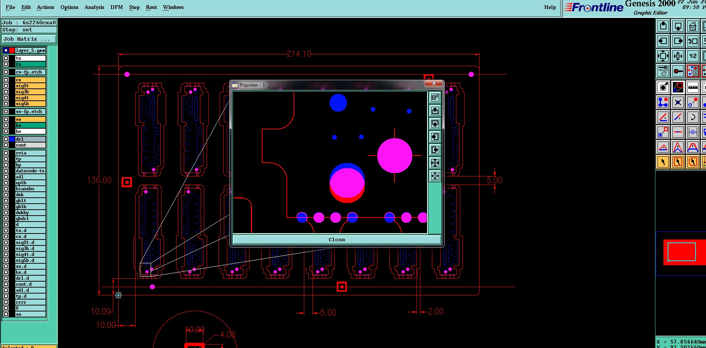Click the zoom in icon
Image resolution: width=706 pixels, height=348 pixels.
(x=663, y=56)
